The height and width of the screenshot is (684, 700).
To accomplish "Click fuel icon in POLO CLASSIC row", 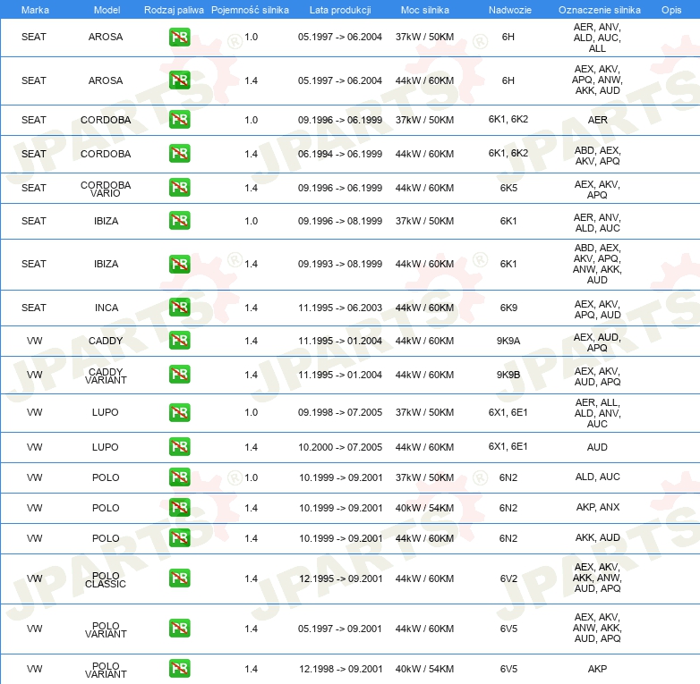I will (x=179, y=578).
